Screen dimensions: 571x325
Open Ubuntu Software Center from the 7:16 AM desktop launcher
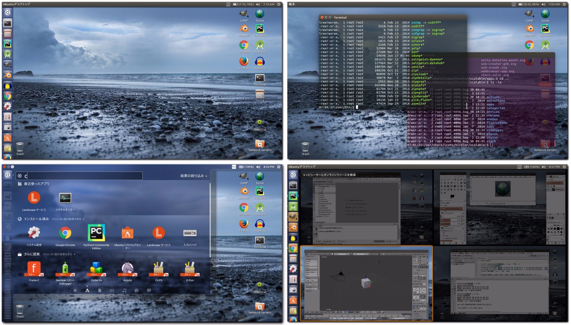click(7, 138)
